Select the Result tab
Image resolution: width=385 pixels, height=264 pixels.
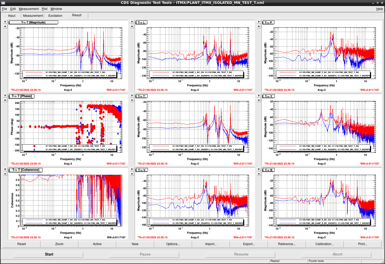tap(77, 15)
